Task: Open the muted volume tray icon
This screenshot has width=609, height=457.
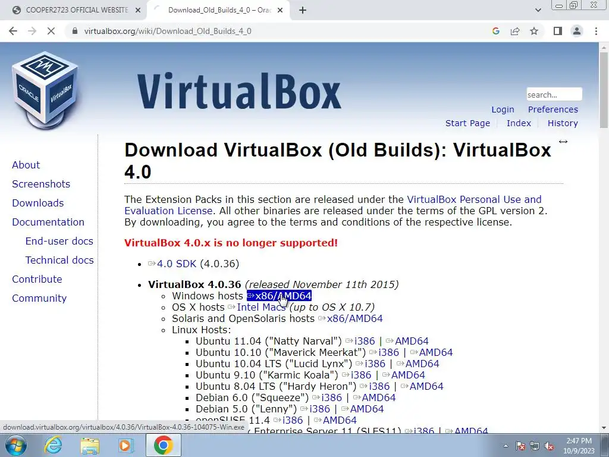Action: pos(549,446)
